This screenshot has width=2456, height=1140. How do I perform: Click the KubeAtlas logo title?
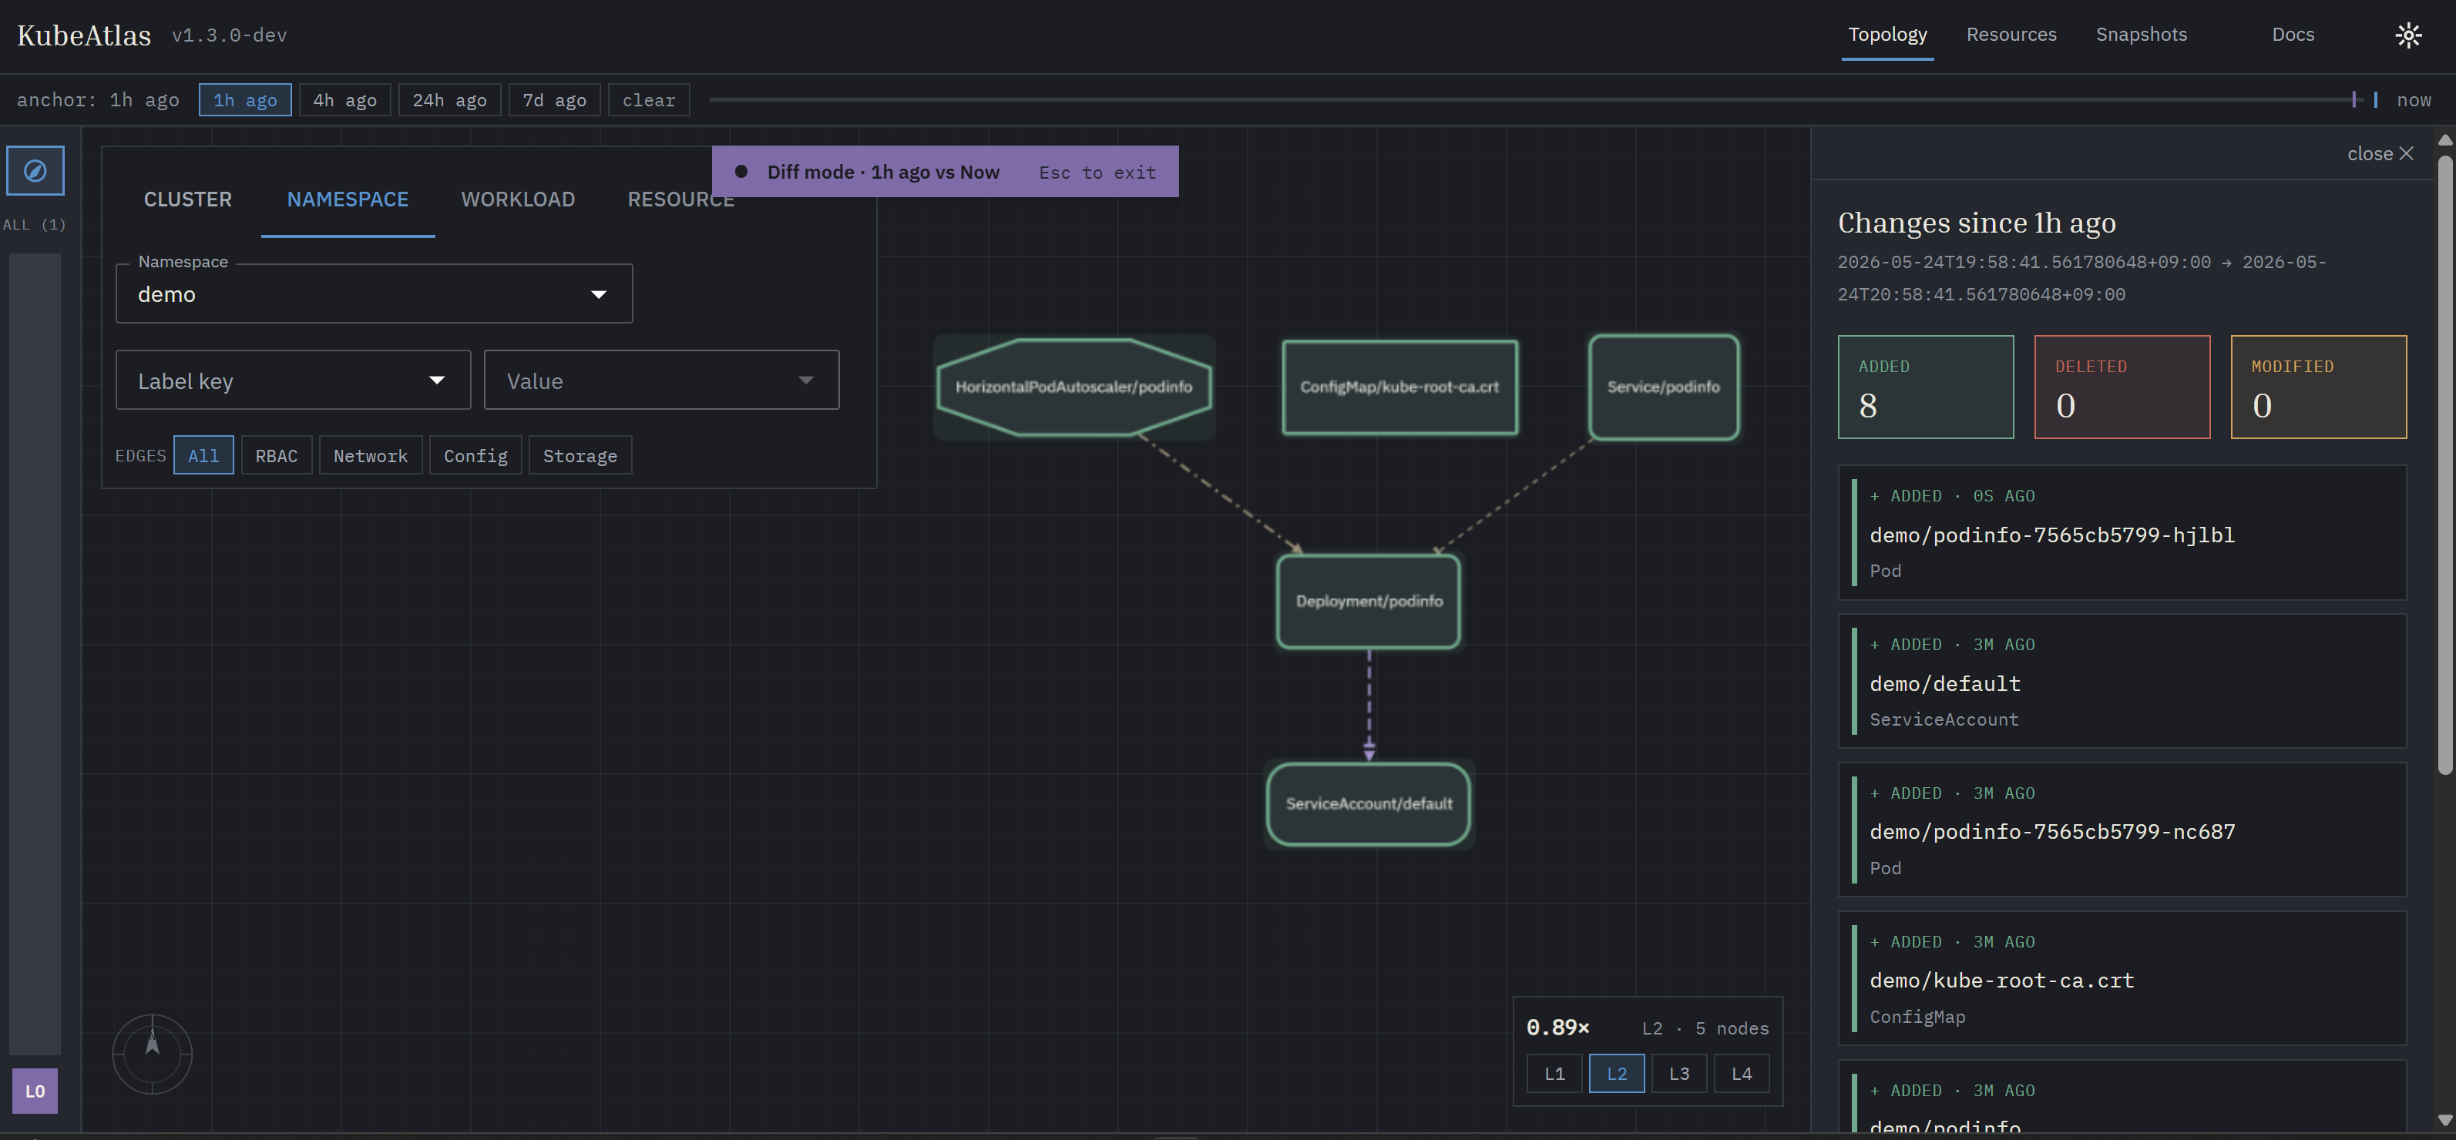coord(84,35)
